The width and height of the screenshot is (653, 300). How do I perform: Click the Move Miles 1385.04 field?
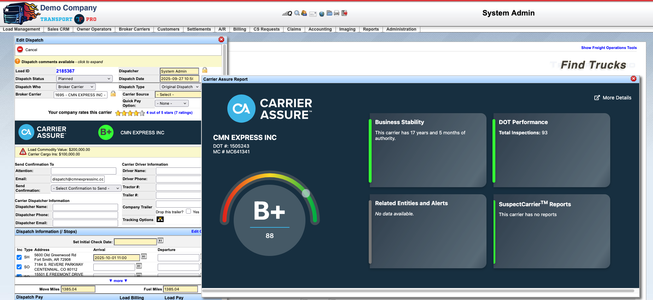pos(78,289)
